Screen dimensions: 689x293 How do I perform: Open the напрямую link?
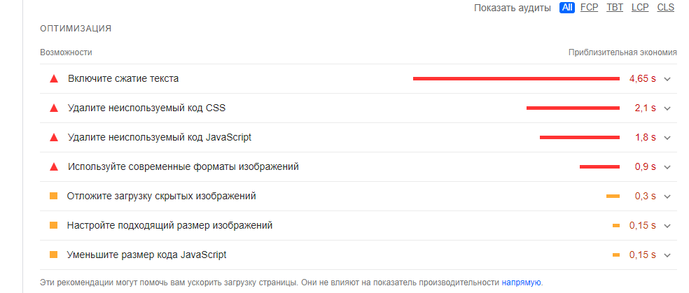tap(521, 283)
